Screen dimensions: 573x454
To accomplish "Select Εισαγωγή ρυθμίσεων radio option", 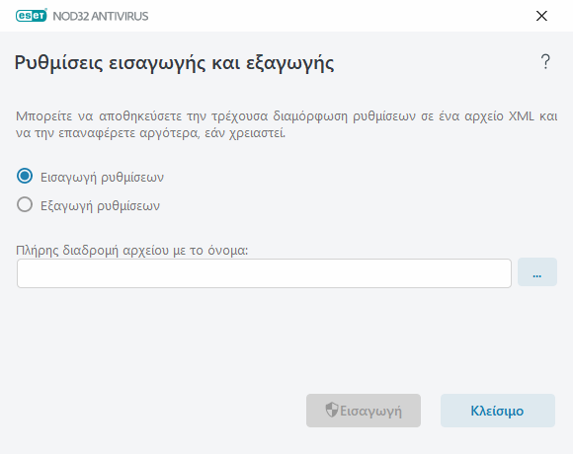I will pos(25,177).
